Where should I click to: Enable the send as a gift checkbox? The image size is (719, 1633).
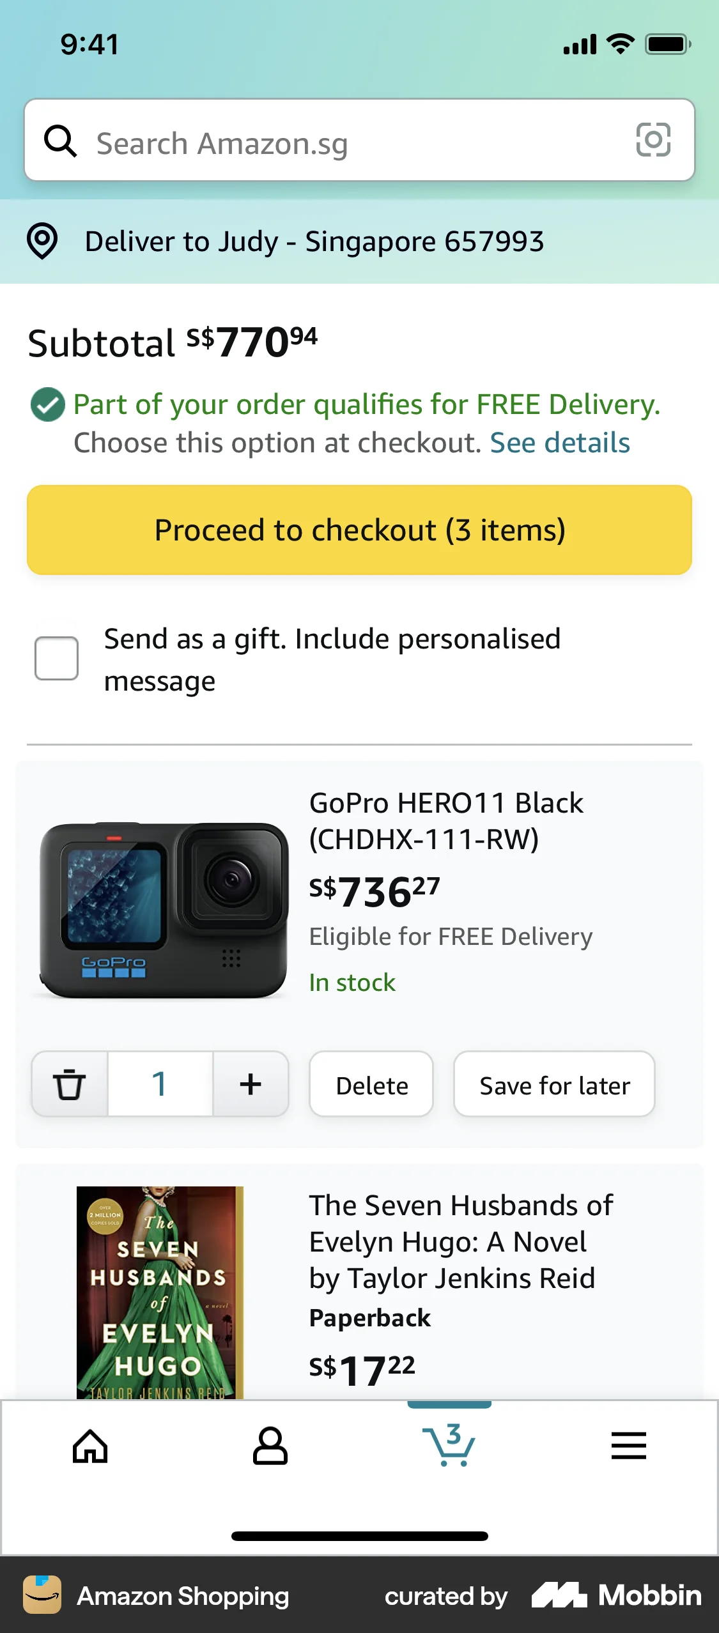point(56,657)
